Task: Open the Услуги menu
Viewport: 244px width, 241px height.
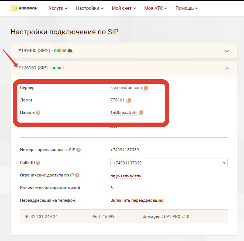Action: 58,8
